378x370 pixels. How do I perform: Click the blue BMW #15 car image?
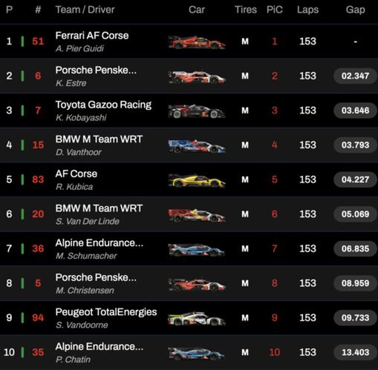[x=197, y=146]
